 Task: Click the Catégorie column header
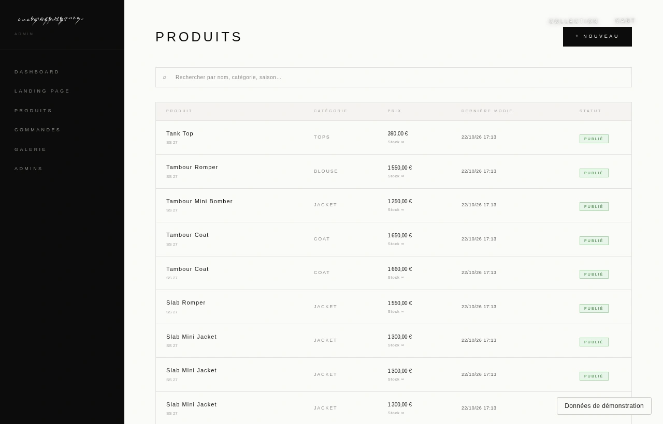330,111
